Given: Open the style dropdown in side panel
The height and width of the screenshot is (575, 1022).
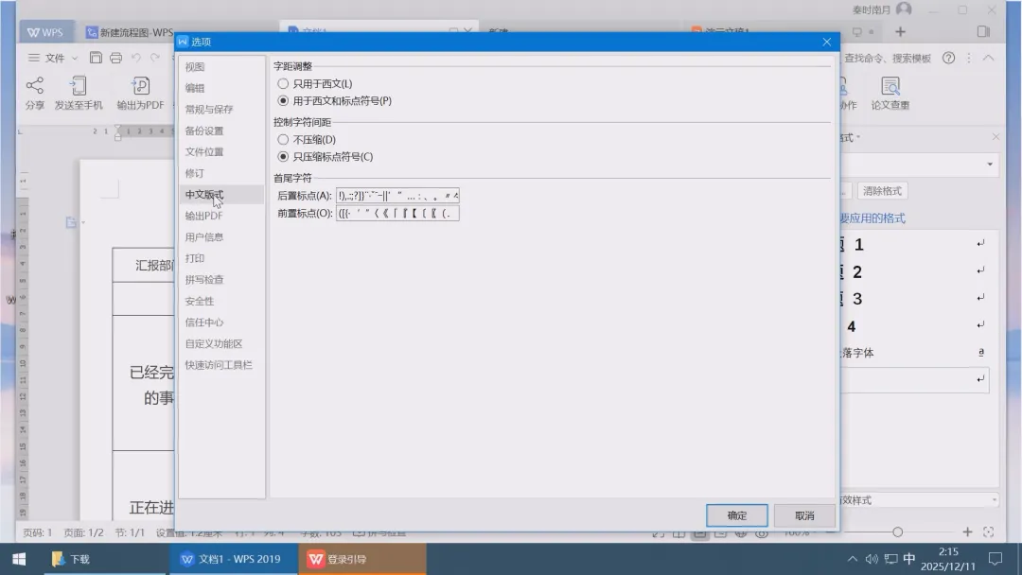Looking at the screenshot, I should [x=990, y=165].
